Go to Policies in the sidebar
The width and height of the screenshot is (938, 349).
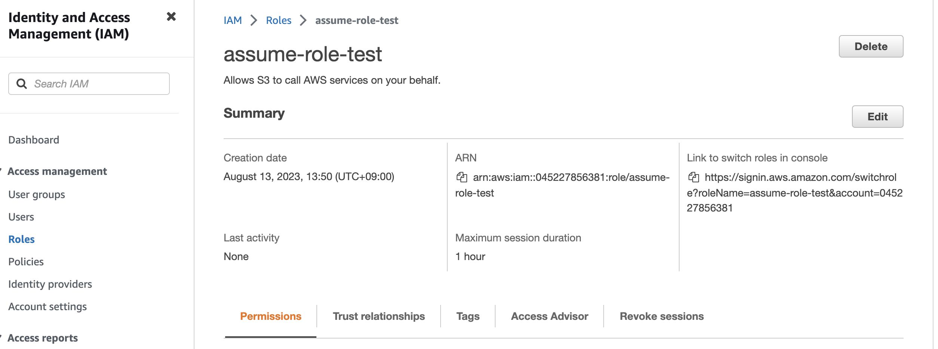26,262
